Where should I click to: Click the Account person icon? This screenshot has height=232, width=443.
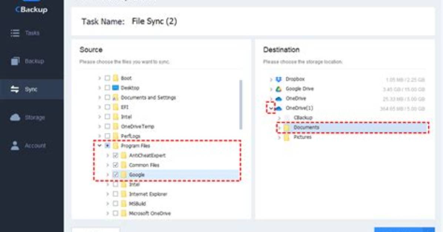[15, 146]
